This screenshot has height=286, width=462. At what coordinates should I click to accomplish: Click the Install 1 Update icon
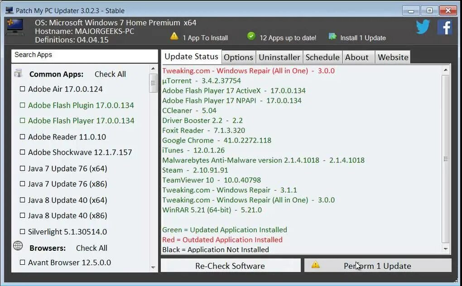(332, 37)
